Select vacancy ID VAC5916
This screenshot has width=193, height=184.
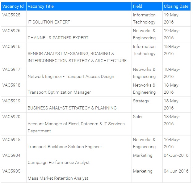tap(11, 46)
